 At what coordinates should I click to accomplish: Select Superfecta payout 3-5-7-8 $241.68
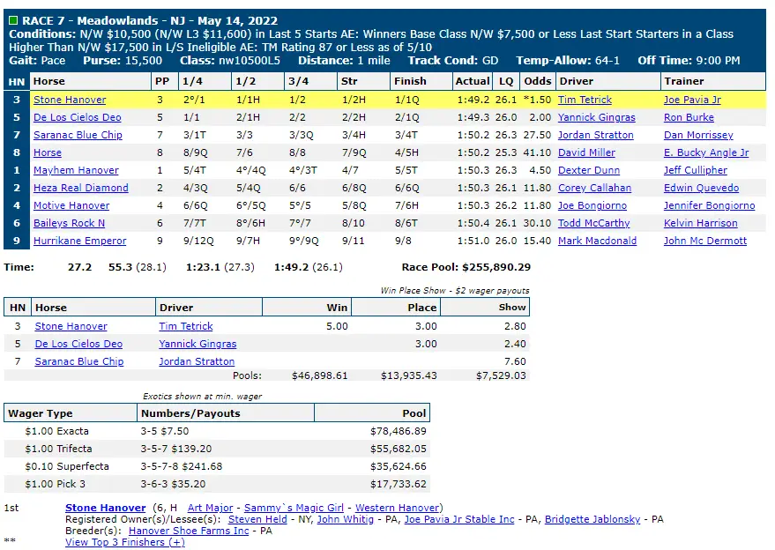pyautogui.click(x=182, y=466)
